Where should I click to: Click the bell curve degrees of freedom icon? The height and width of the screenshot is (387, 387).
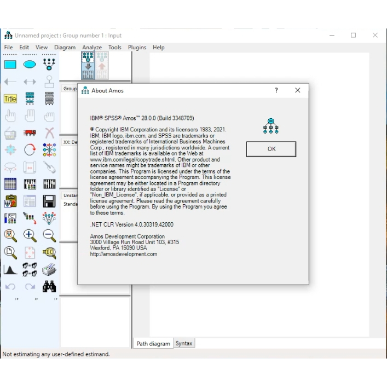coord(10,270)
